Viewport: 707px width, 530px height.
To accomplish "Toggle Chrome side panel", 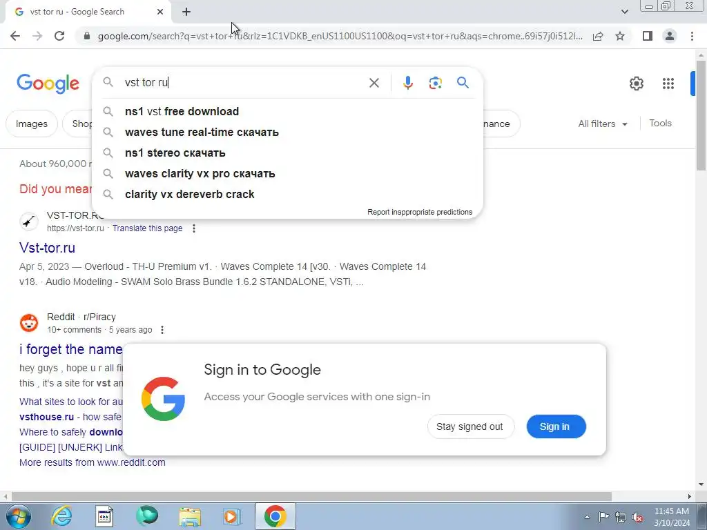I will tap(648, 36).
